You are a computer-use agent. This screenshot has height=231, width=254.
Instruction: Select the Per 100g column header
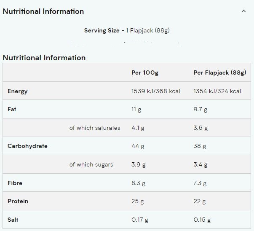click(145, 73)
